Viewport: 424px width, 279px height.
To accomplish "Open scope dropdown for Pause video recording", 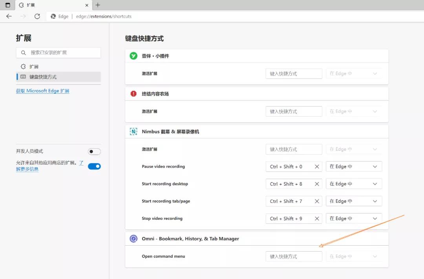I will coord(354,167).
